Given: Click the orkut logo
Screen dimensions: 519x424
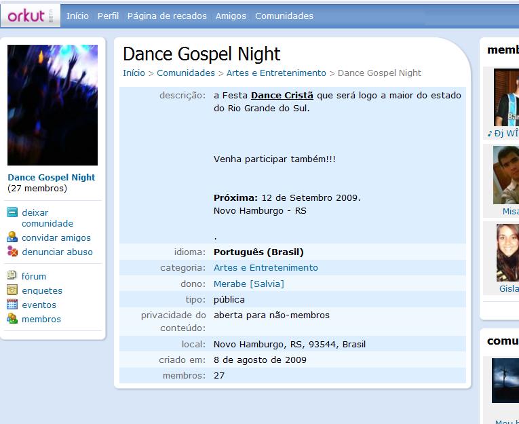Looking at the screenshot, I should [27, 15].
